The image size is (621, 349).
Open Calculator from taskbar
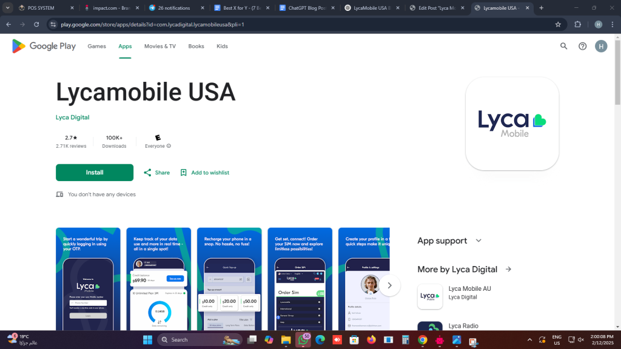click(405, 340)
